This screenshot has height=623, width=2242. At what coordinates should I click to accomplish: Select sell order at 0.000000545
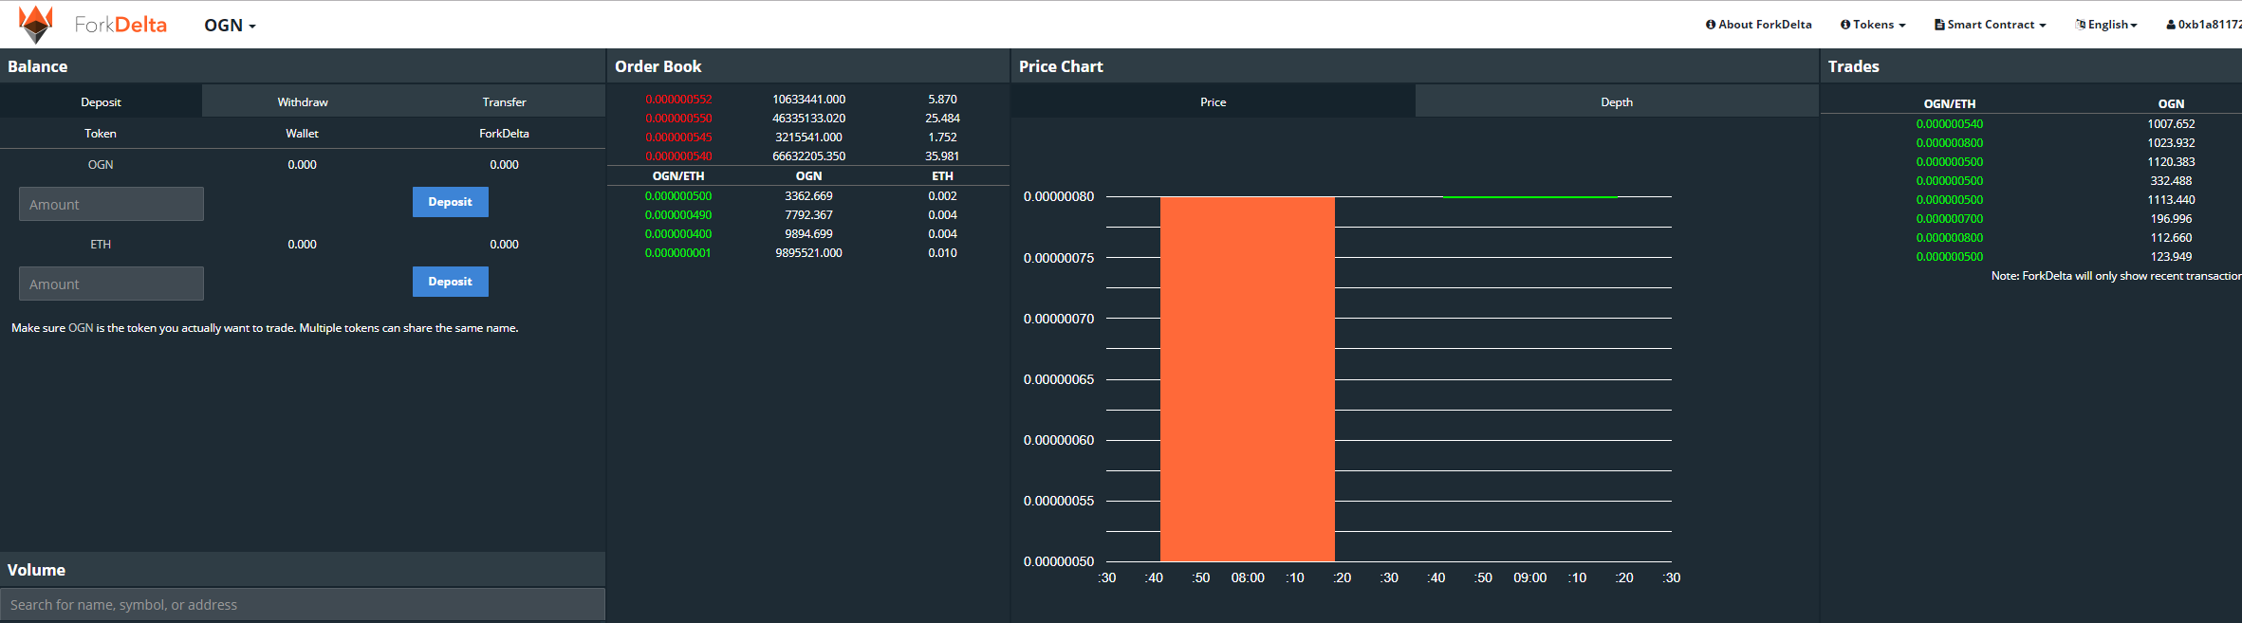pos(808,137)
